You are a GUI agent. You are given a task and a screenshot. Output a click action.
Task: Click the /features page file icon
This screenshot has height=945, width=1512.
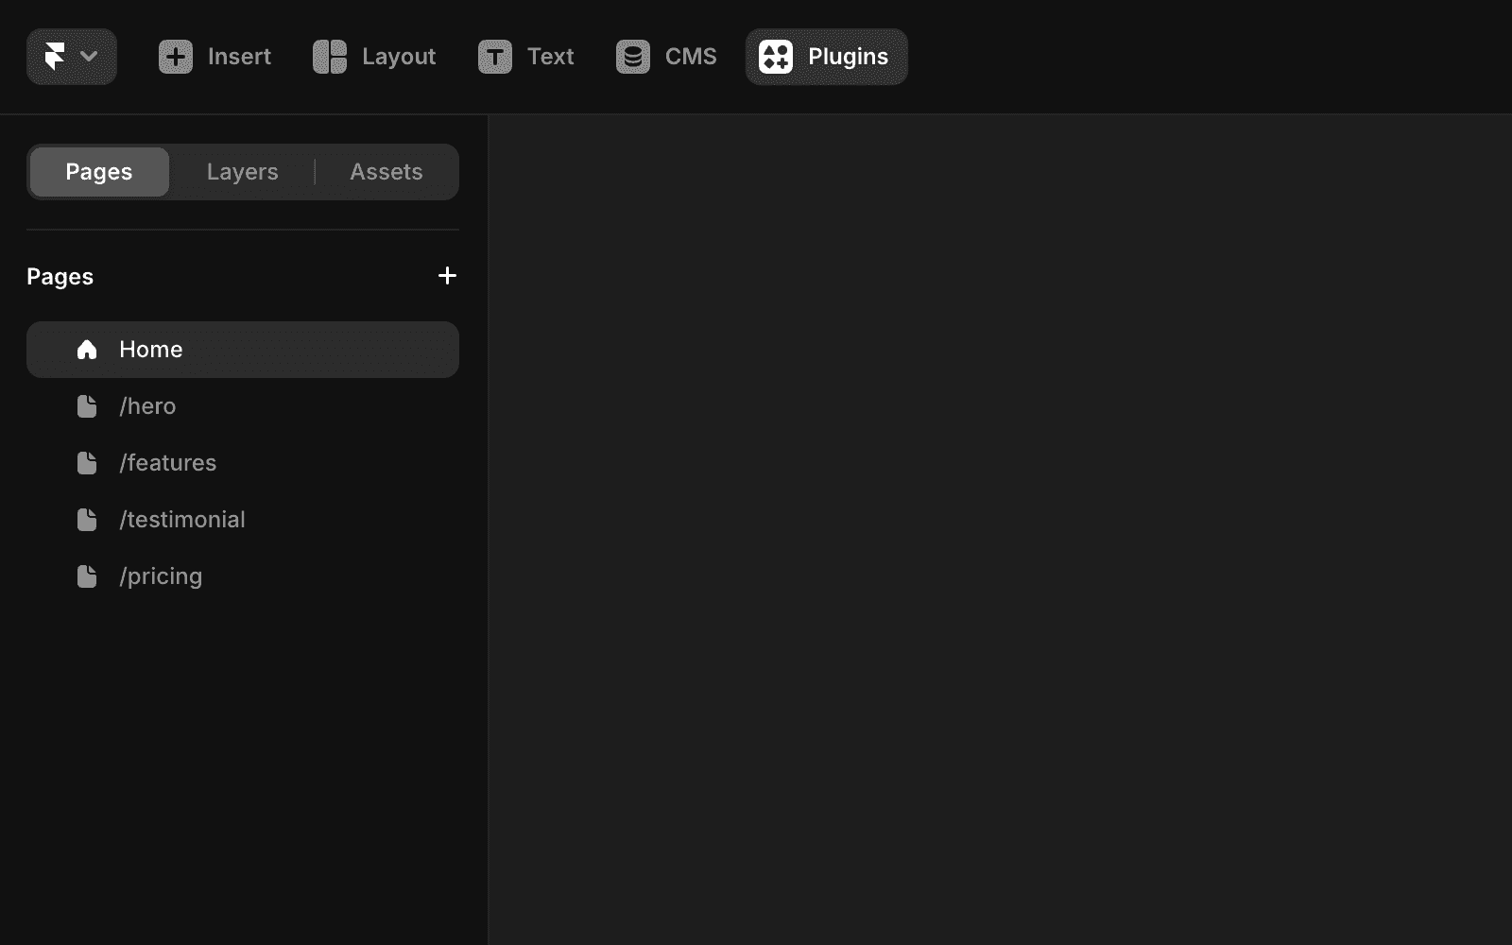pyautogui.click(x=87, y=463)
